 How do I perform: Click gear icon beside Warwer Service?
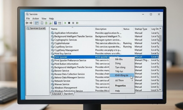52,84
